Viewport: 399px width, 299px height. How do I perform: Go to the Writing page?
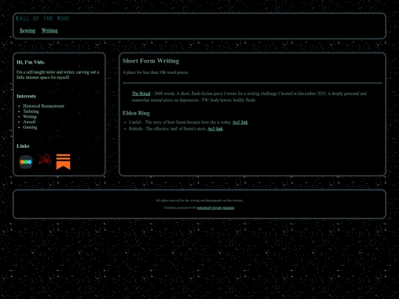coord(50,30)
